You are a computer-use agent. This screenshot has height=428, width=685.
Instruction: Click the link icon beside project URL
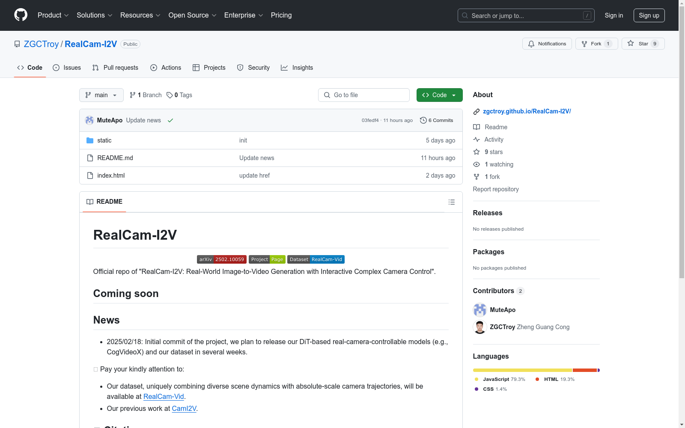point(477,112)
